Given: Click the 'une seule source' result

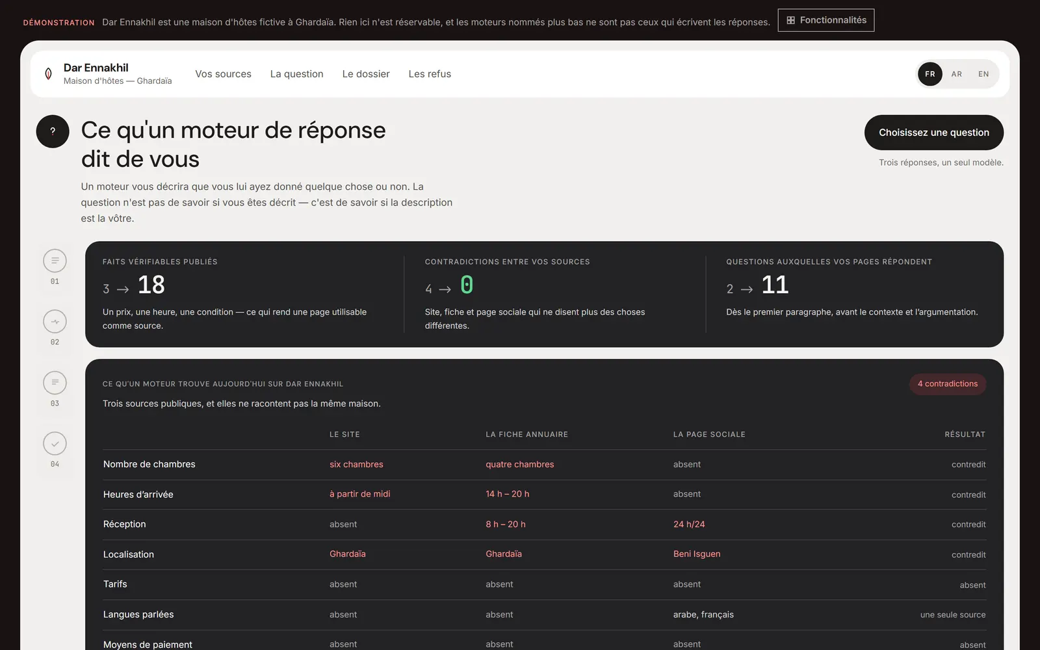Looking at the screenshot, I should point(953,615).
